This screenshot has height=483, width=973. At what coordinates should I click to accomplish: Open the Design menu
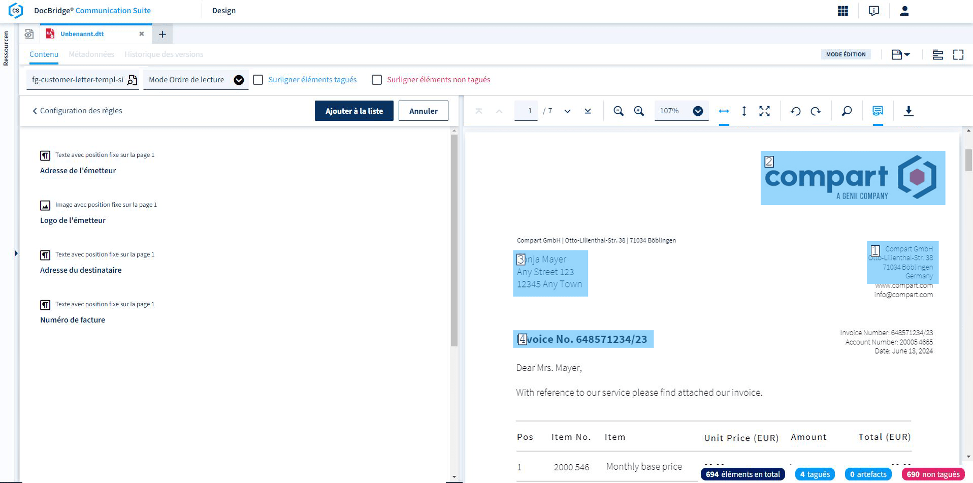click(x=224, y=11)
